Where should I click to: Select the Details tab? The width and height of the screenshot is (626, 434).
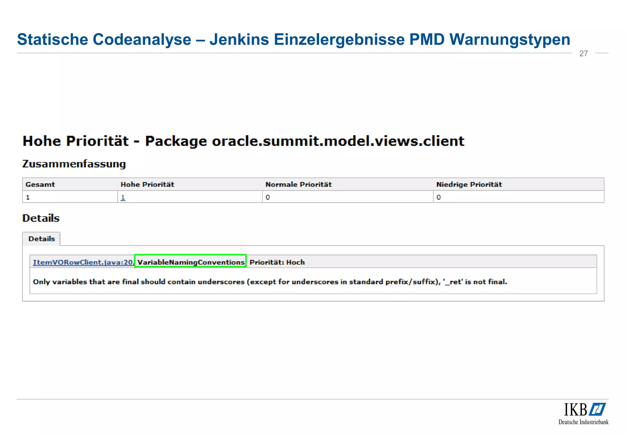tap(41, 239)
